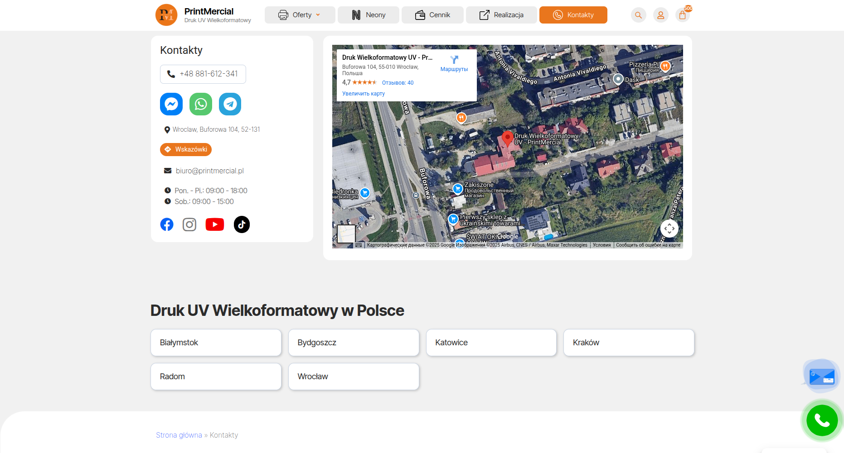
Task: Click the search magnifier icon
Action: coord(638,15)
